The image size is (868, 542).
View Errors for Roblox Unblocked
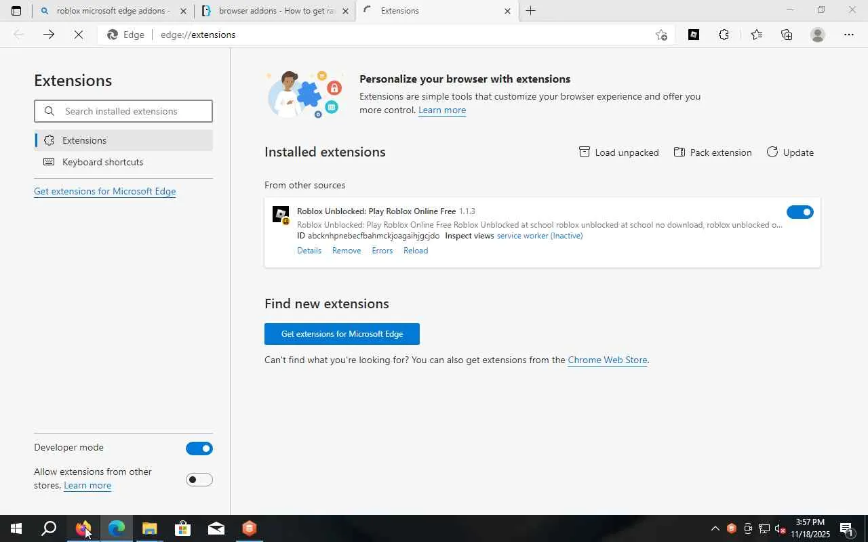coord(382,251)
